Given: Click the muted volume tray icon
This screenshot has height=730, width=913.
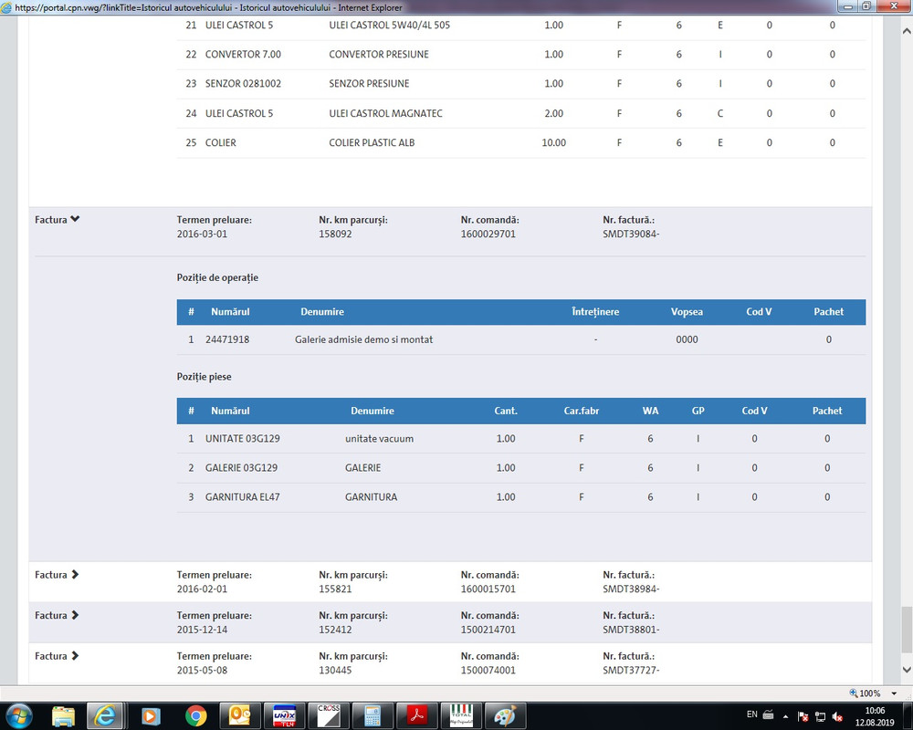Looking at the screenshot, I should click(x=838, y=716).
